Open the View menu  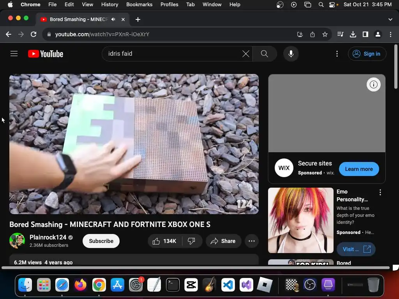[x=87, y=4]
